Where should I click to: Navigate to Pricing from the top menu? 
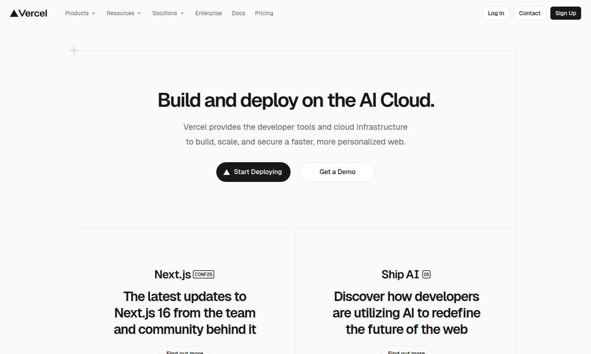(264, 13)
